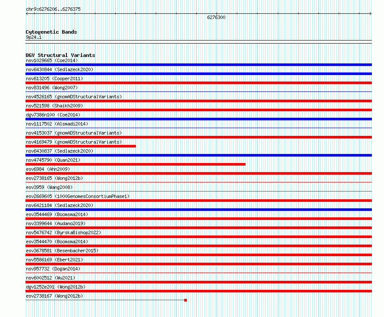The width and height of the screenshot is (384, 317).
Task: Open variant nsv957732 (Dogan2014)
Action: pos(53,269)
